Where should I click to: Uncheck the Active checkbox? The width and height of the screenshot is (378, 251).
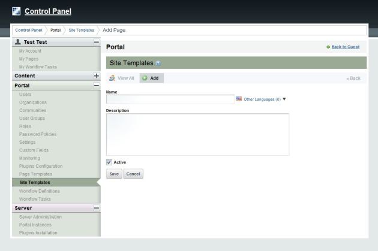tap(109, 162)
